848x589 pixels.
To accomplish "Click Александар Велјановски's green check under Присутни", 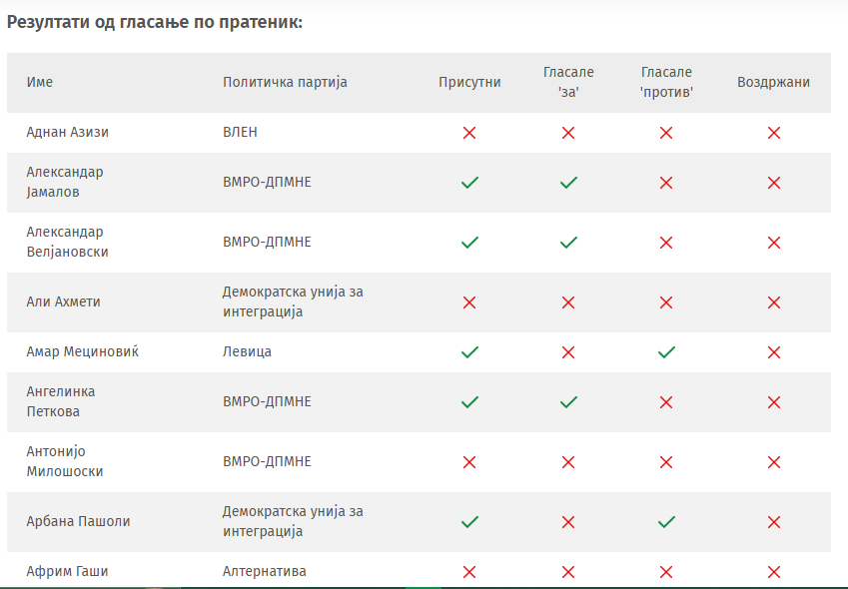I will point(469,243).
